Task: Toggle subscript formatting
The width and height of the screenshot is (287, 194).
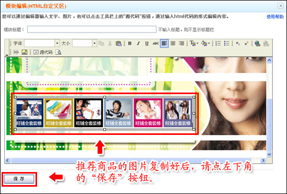Action: [x=237, y=43]
